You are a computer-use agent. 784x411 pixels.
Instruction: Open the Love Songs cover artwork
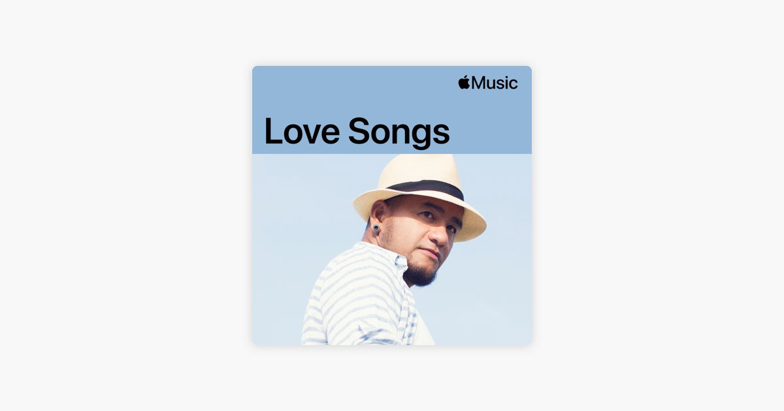click(392, 205)
